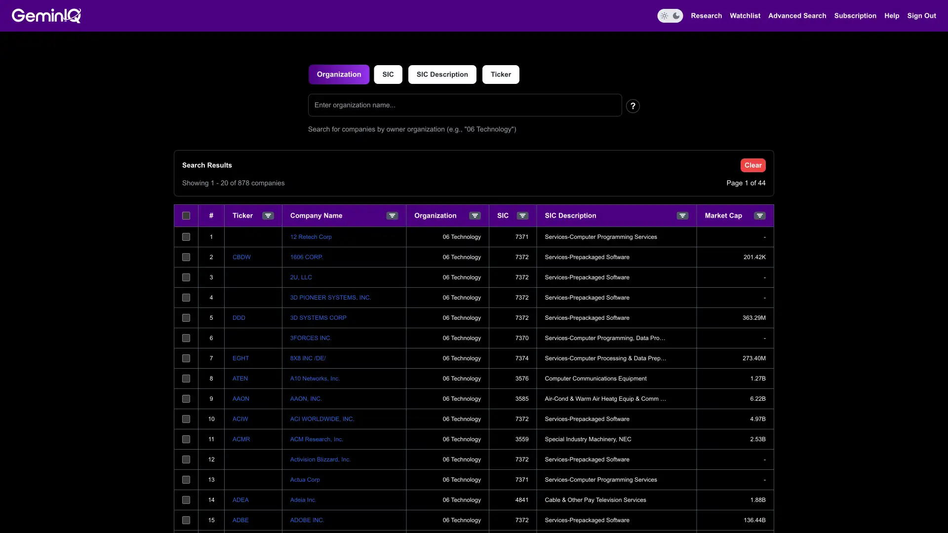Check the select-all checkbox in table header

(x=186, y=216)
